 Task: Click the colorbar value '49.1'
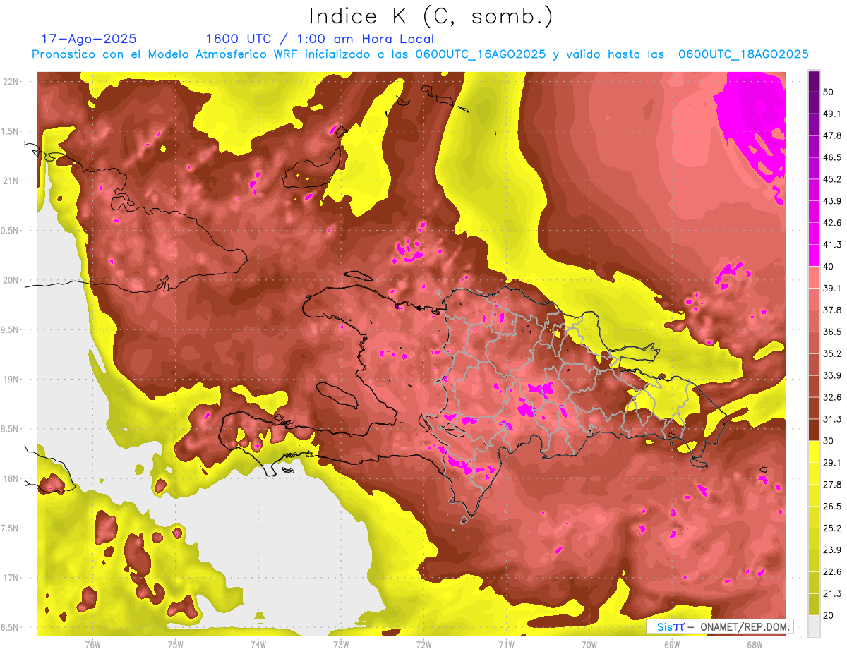832,114
